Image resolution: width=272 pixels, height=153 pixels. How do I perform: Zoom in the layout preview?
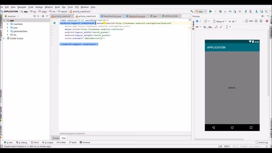(256, 21)
